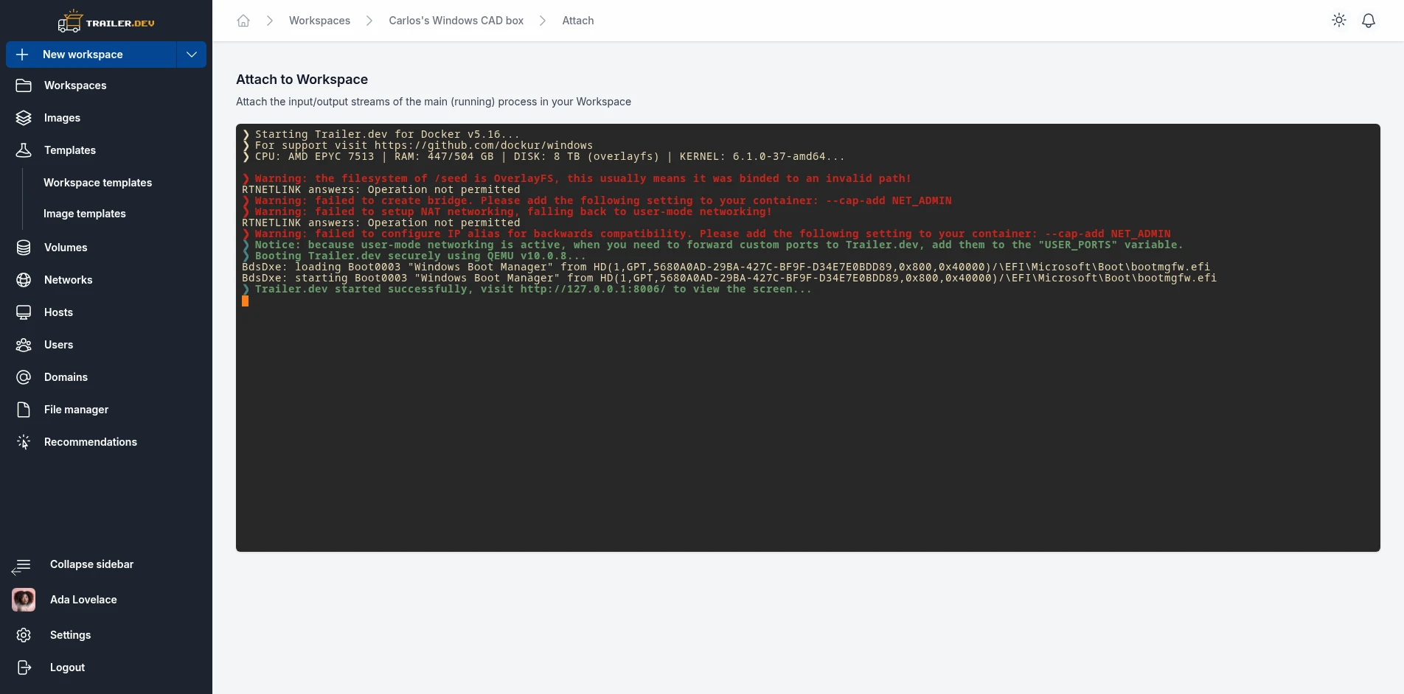Select Hosts sidebar label
Screen dimensions: 1404x694
pyautogui.click(x=58, y=312)
